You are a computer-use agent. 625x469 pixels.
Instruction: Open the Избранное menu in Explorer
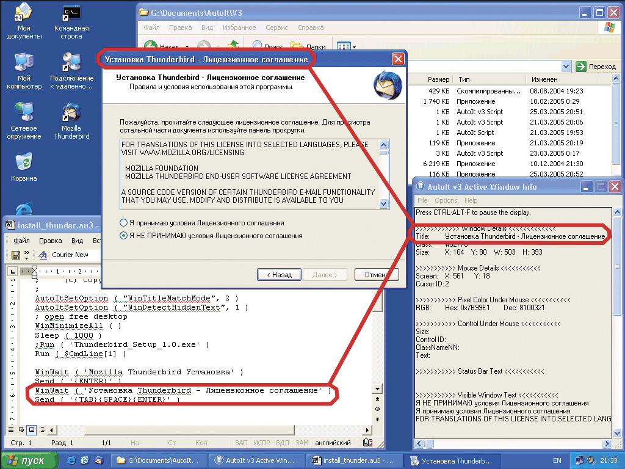click(239, 27)
